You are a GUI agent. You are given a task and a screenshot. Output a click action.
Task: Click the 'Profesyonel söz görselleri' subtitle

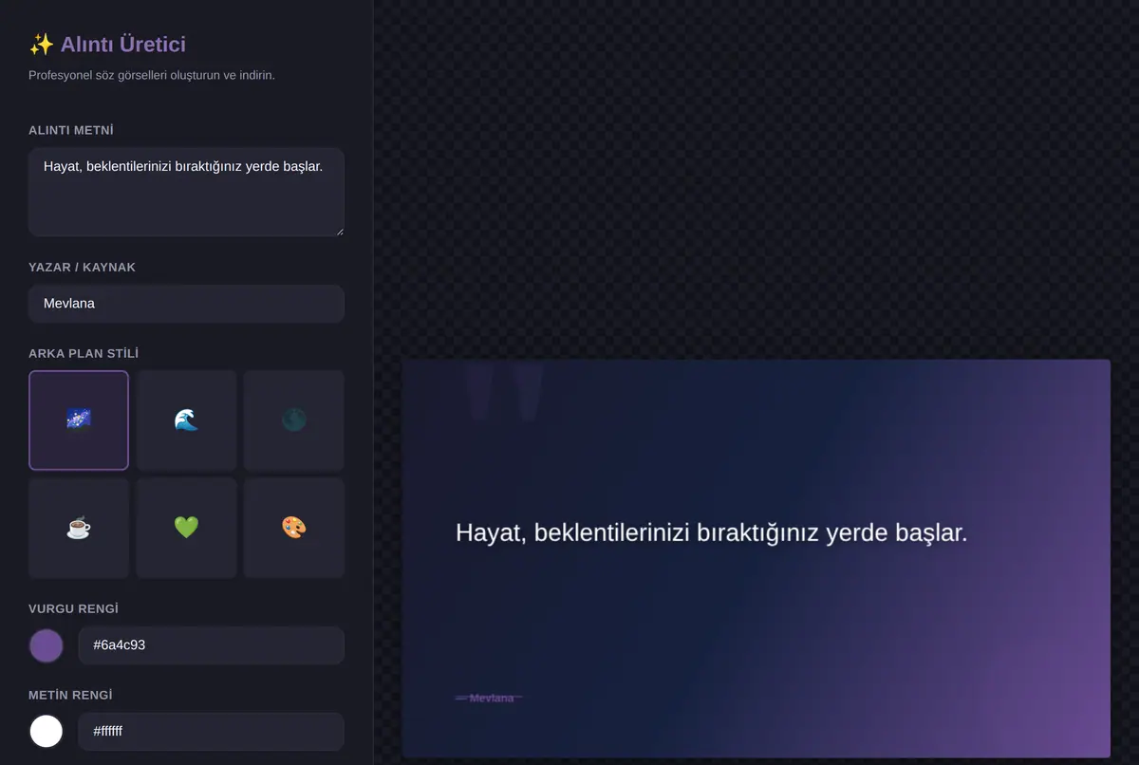(x=152, y=75)
